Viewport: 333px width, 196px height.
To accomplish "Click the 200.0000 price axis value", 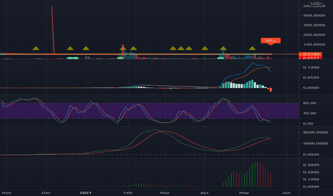I will pos(314,35).
